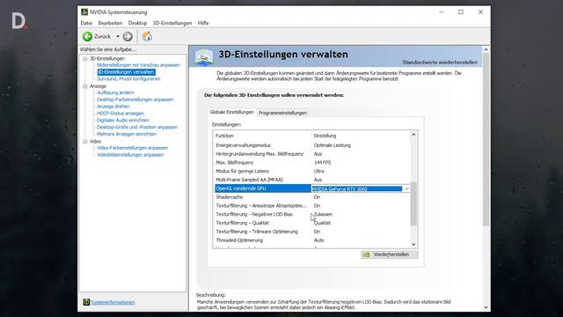Open Surround, PhysX konfigurieren
Screen dimensions: 563x317
coord(128,78)
